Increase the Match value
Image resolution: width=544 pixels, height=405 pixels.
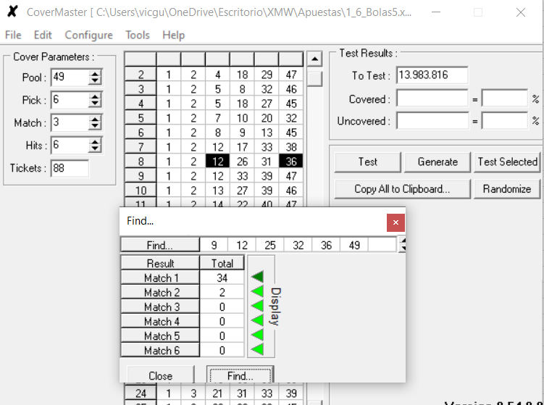(95, 120)
